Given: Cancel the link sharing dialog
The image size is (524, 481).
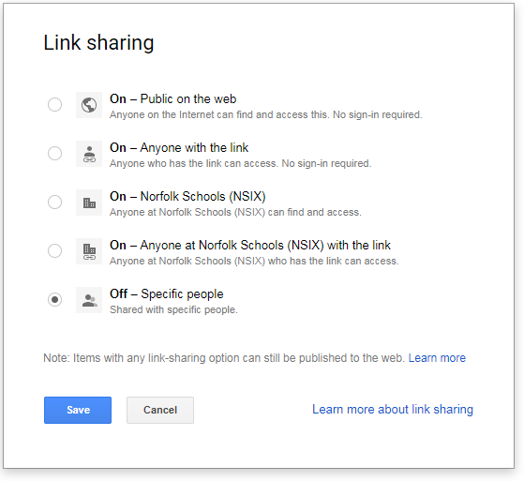Looking at the screenshot, I should tap(160, 410).
